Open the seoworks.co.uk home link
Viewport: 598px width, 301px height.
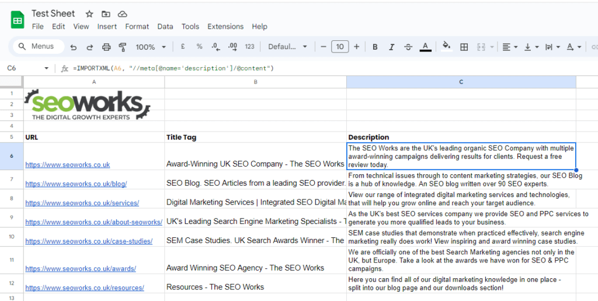click(68, 164)
